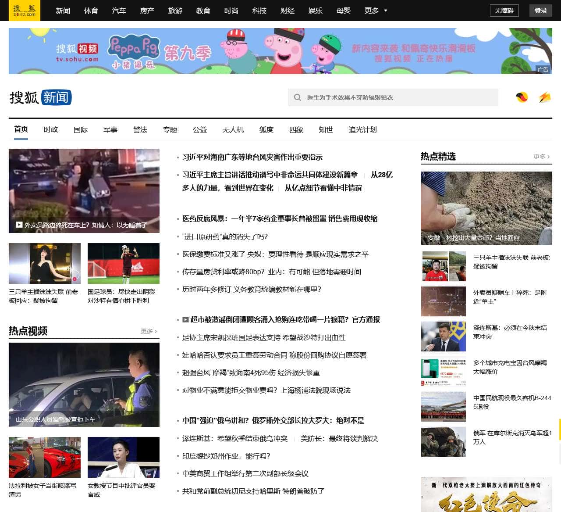The image size is (561, 512).
Task: Open 传存量房贷利率或降80bp article
Action: [272, 272]
